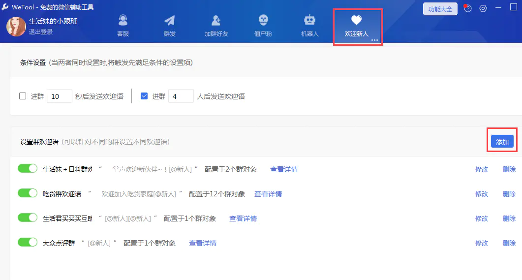Image resolution: width=522 pixels, height=280 pixels.
Task: Select the 欢迎新人 heart tab
Action: [357, 26]
